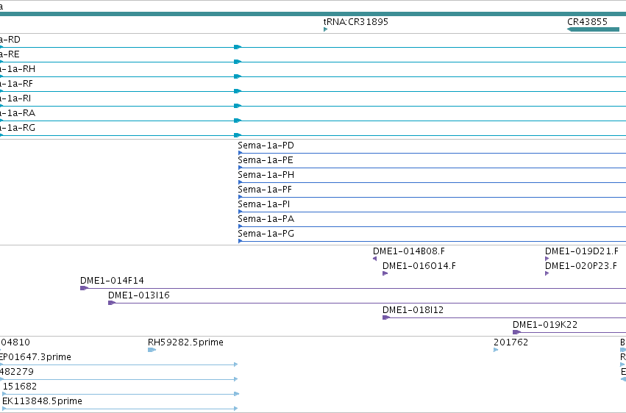
Task: Select the tRNA:CR31895 gene arrow glyph
Action: click(x=325, y=29)
